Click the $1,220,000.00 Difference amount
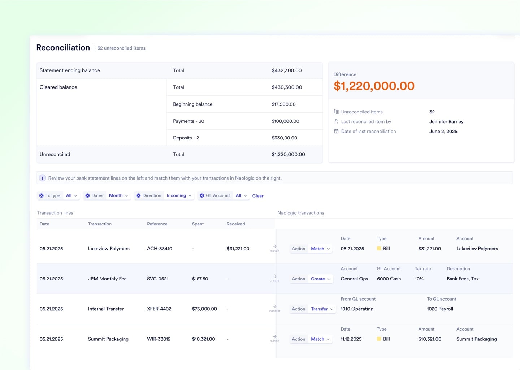 [374, 86]
